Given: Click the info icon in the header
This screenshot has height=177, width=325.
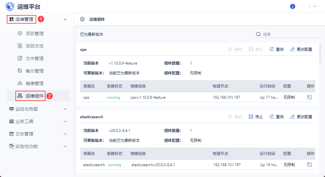Looking at the screenshot, I should 292,6.
